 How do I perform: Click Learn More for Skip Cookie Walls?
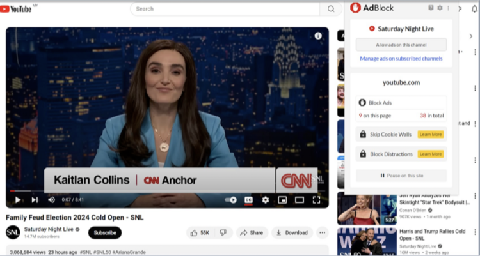click(431, 135)
